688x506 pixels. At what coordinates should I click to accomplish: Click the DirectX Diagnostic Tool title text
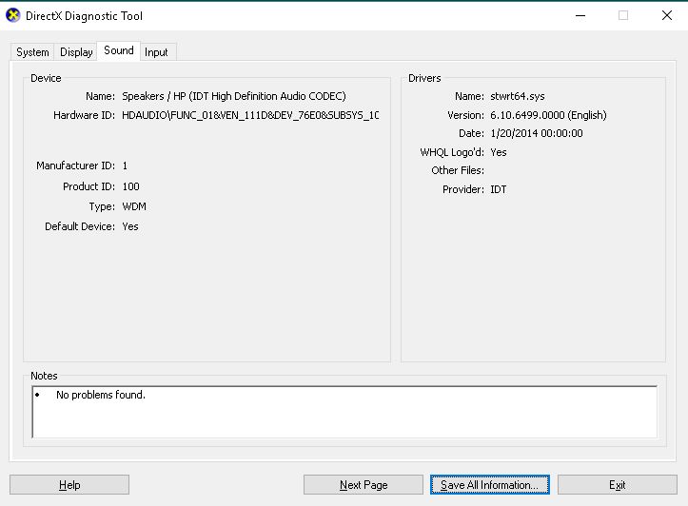85,16
